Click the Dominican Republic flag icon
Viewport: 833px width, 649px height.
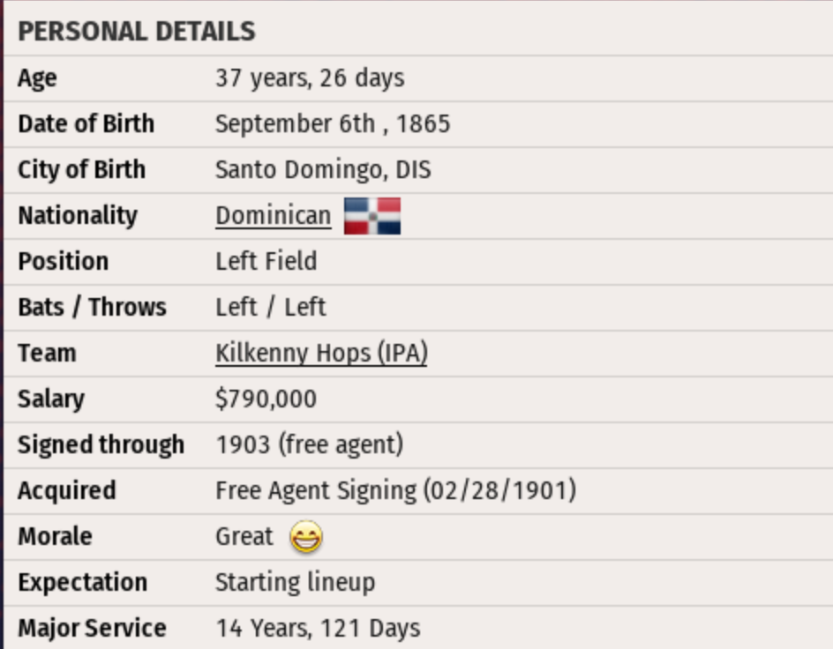[371, 216]
